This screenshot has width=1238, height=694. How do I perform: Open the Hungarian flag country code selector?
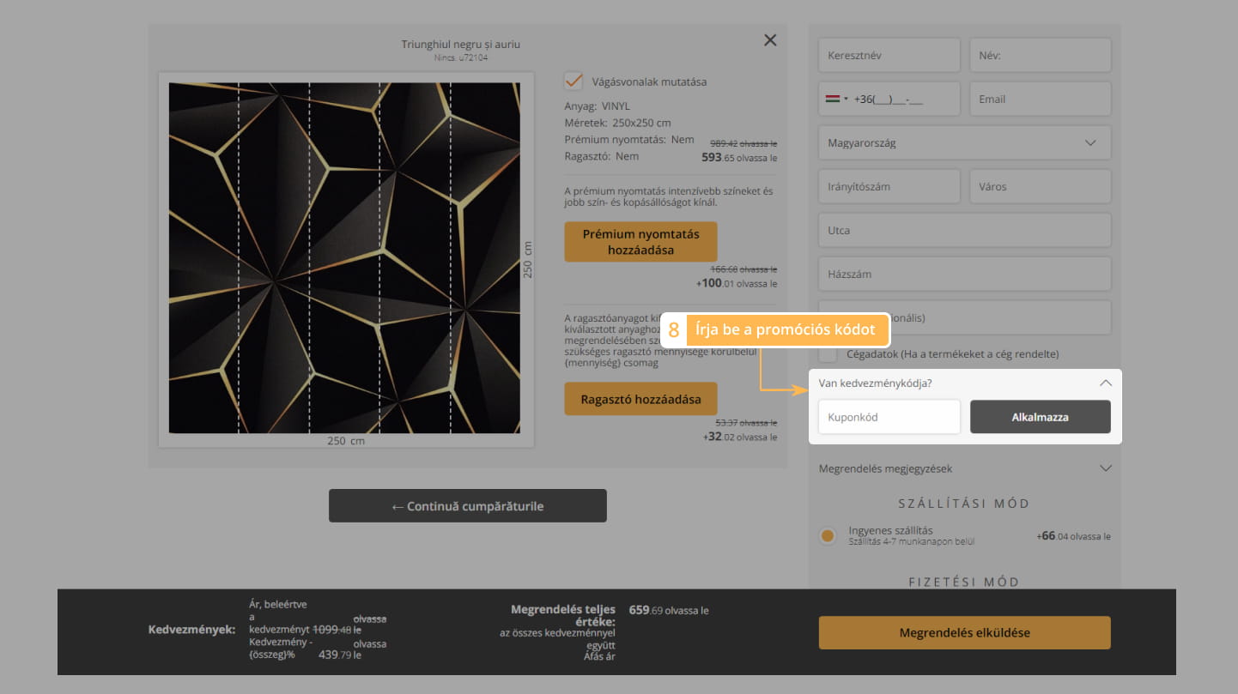836,100
